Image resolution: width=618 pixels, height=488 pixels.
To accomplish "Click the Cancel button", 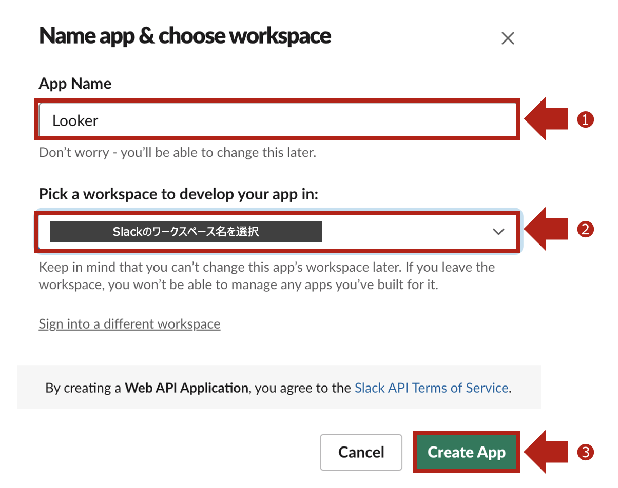I will [361, 452].
